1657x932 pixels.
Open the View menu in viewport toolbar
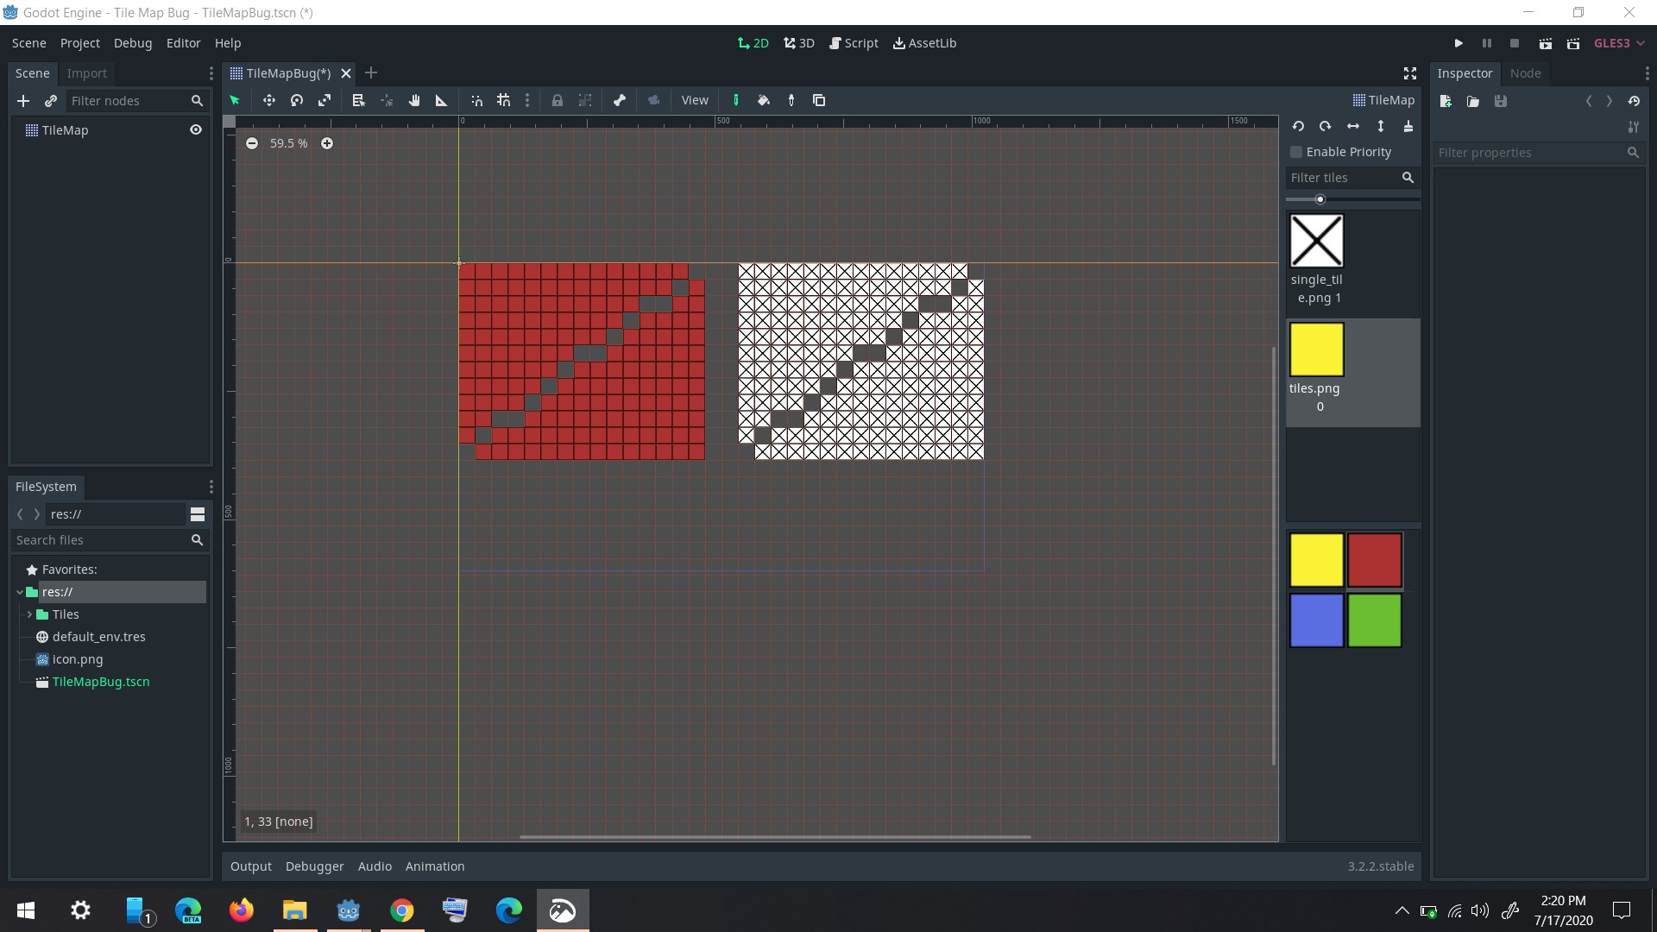point(695,100)
